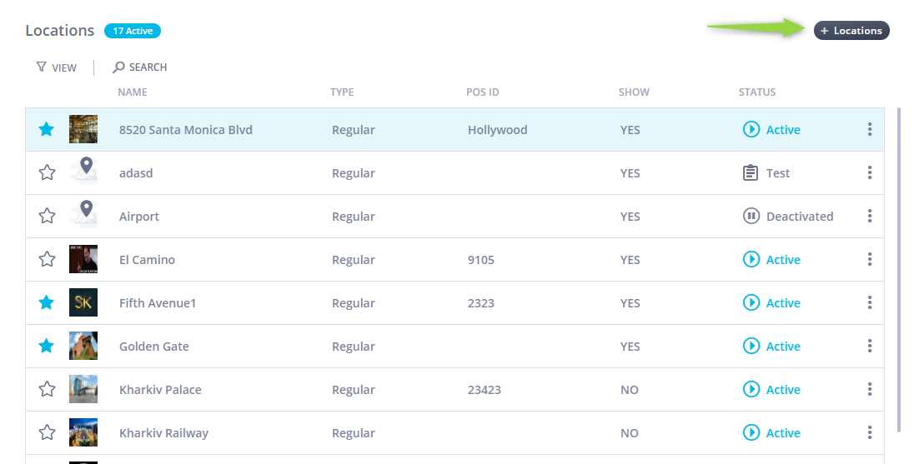Click the filter funnel VIEW icon

click(x=41, y=67)
